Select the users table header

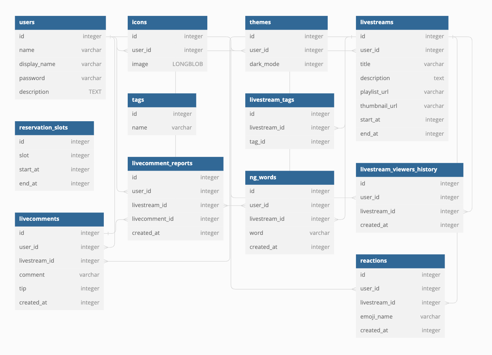point(60,22)
